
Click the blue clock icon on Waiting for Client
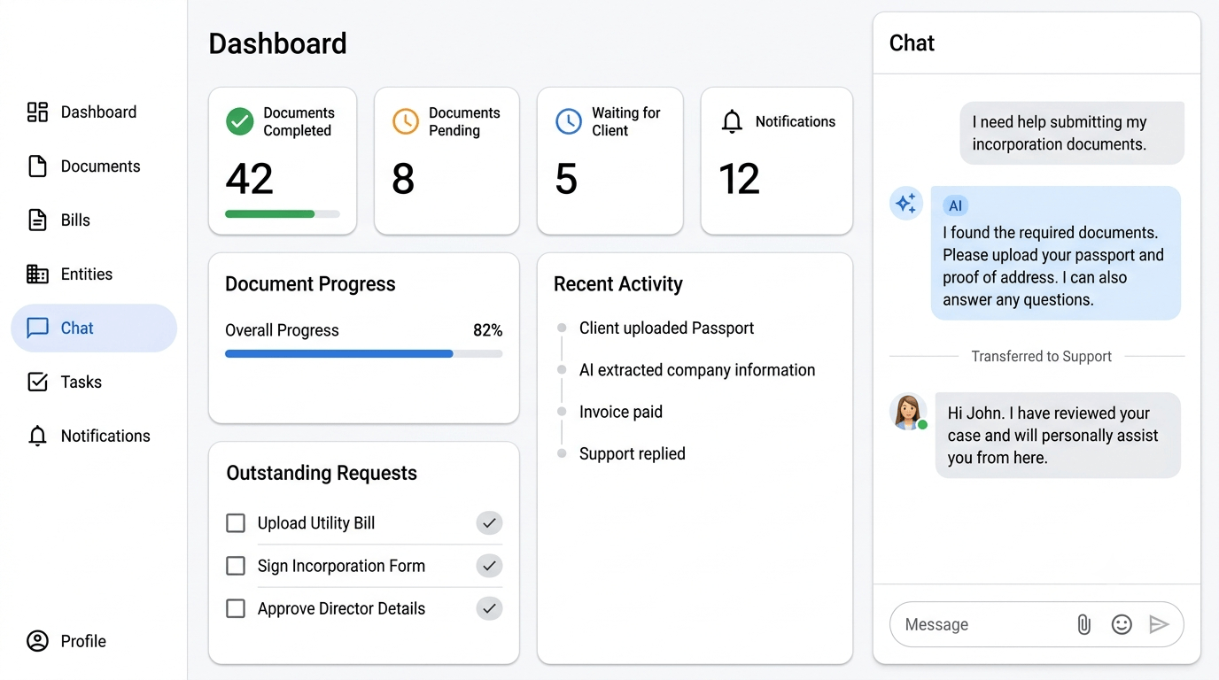pos(568,121)
